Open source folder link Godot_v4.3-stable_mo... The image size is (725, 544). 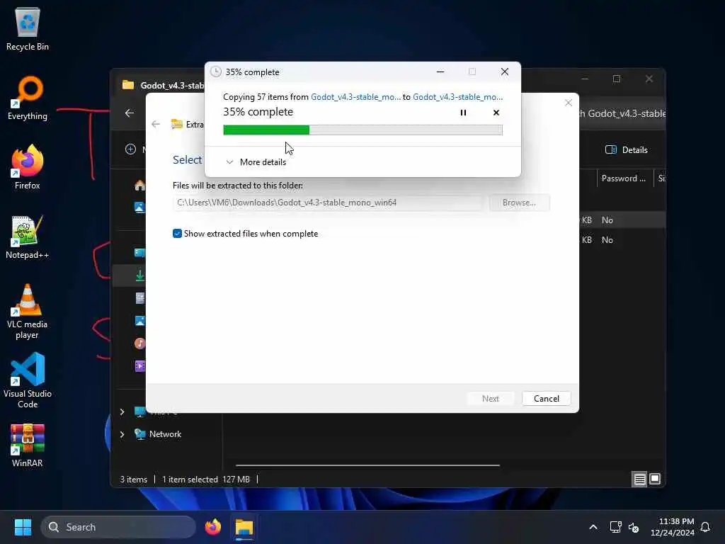coord(355,96)
